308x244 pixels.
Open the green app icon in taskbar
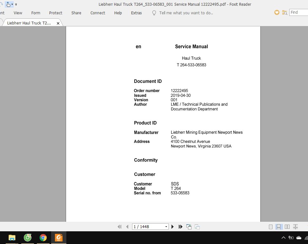pyautogui.click(x=28, y=238)
